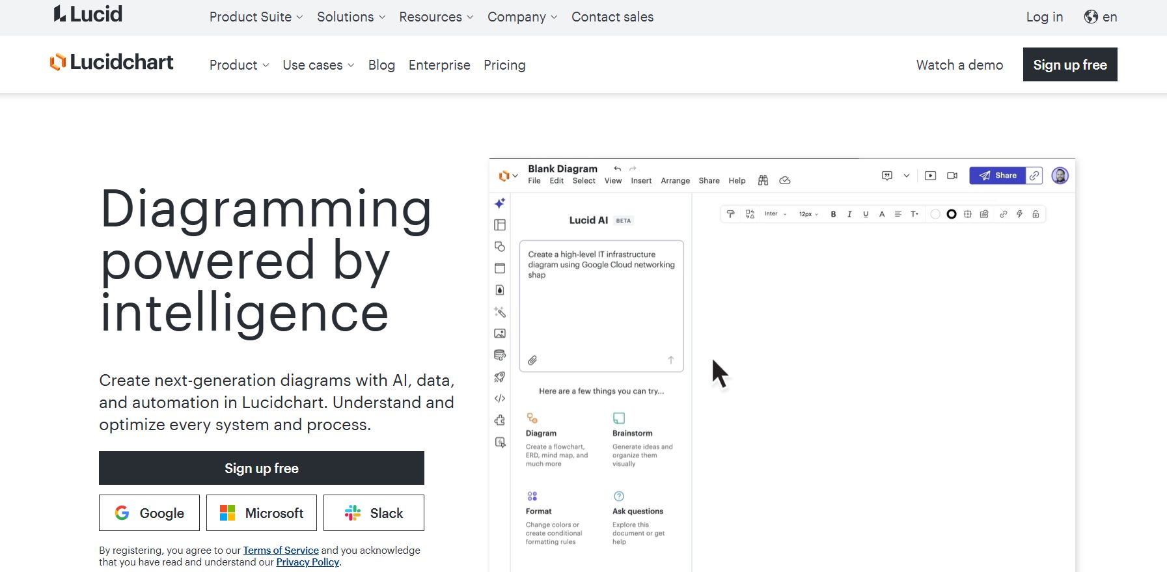
Task: Open the Insert menu
Action: pyautogui.click(x=641, y=181)
